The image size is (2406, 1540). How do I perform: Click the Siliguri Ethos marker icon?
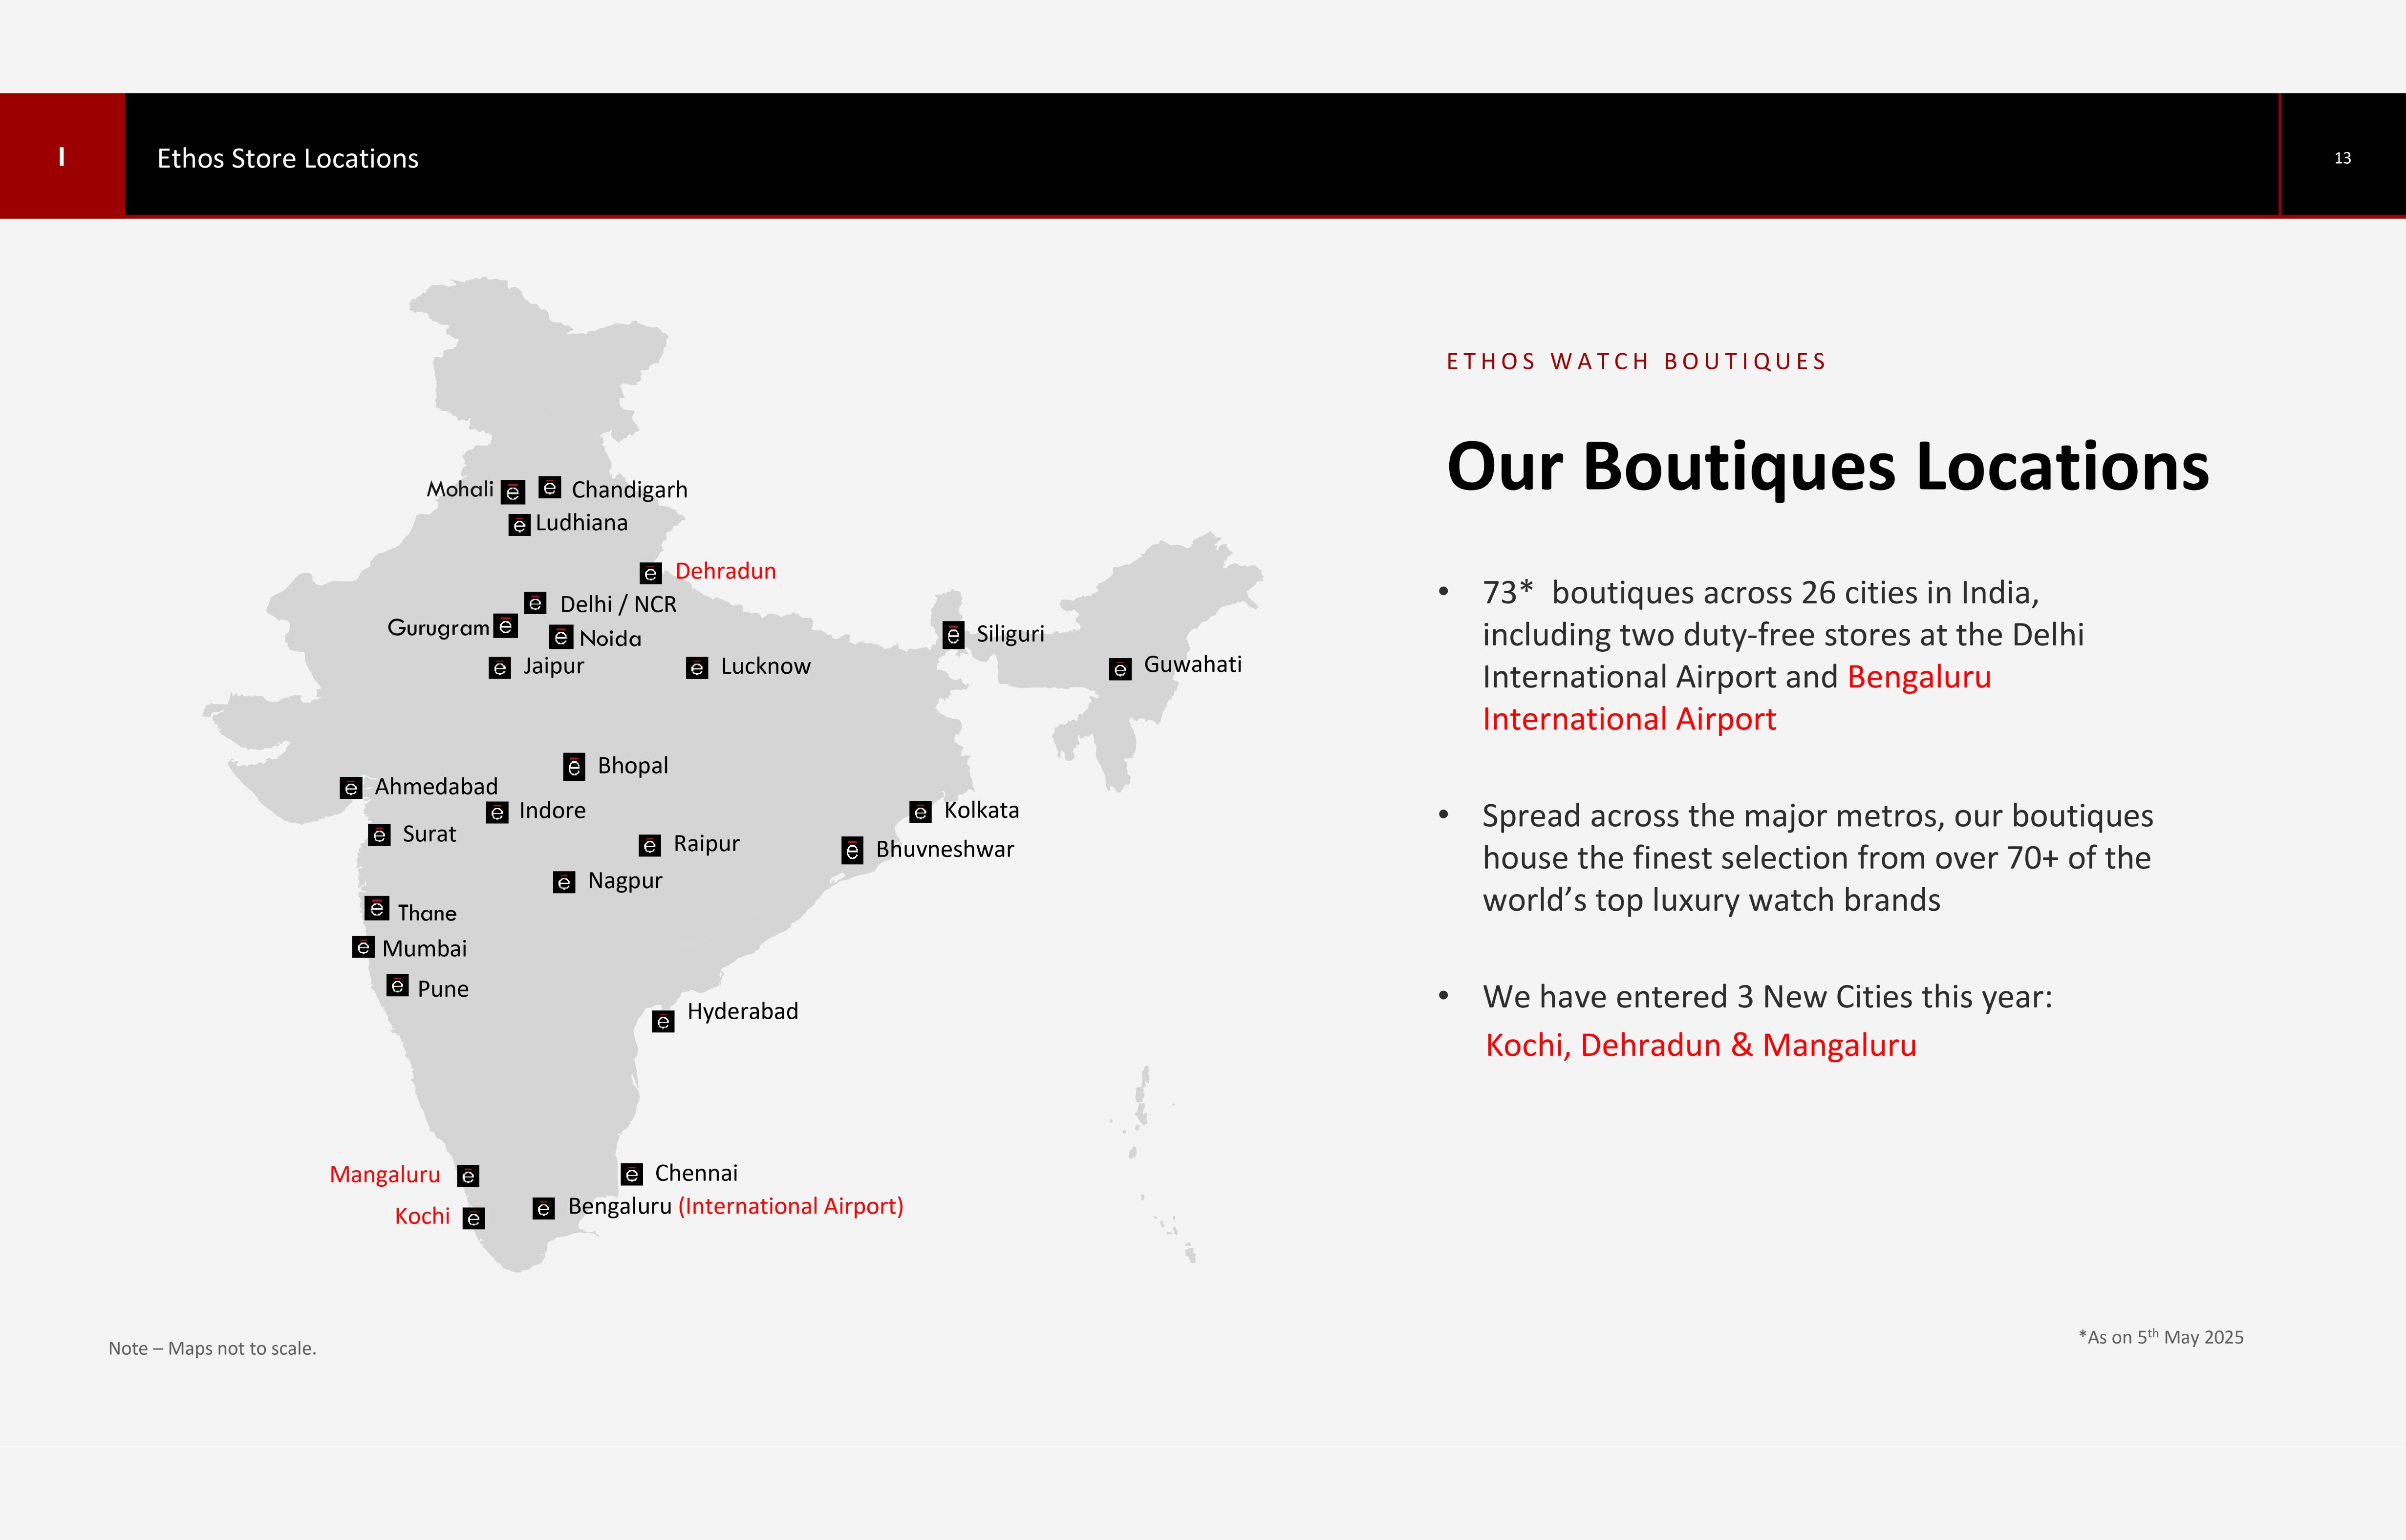(x=953, y=635)
